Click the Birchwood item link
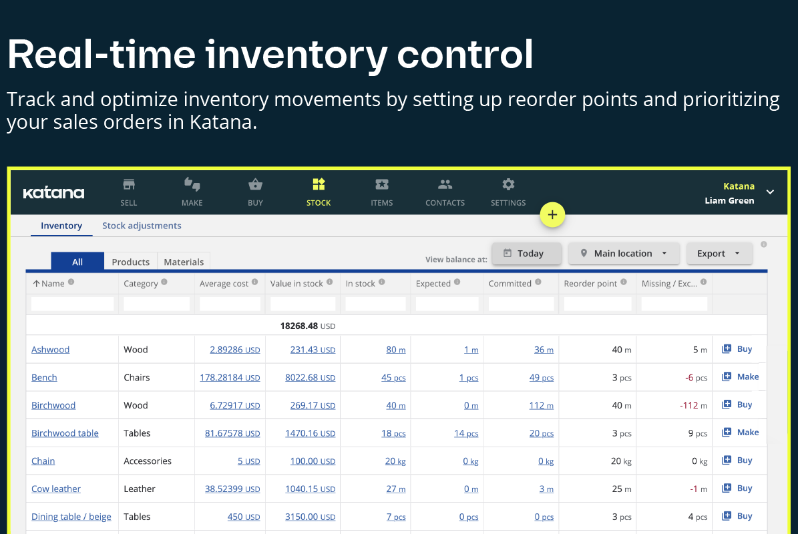798x534 pixels. pyautogui.click(x=53, y=405)
